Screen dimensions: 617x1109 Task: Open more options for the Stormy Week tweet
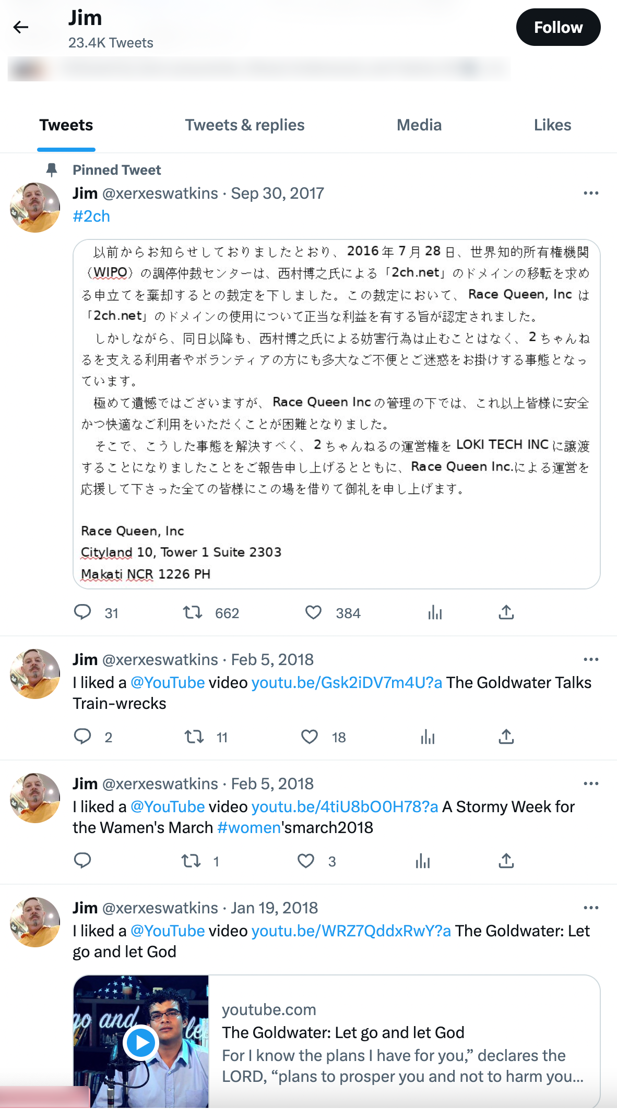click(x=590, y=783)
